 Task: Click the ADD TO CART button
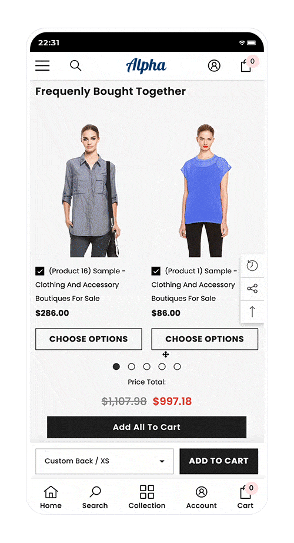pyautogui.click(x=219, y=461)
